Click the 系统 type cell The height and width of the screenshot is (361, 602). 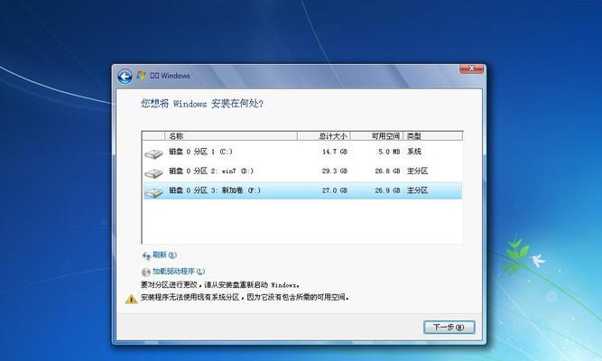(x=414, y=152)
